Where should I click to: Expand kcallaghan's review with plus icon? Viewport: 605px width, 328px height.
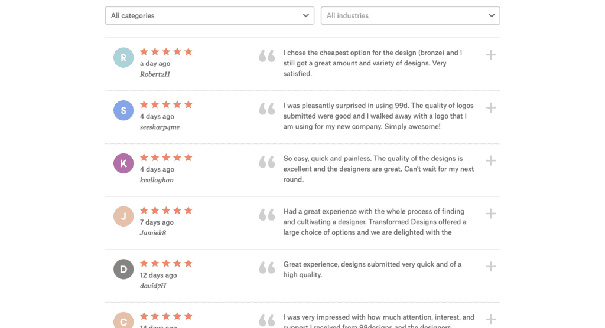(x=491, y=160)
